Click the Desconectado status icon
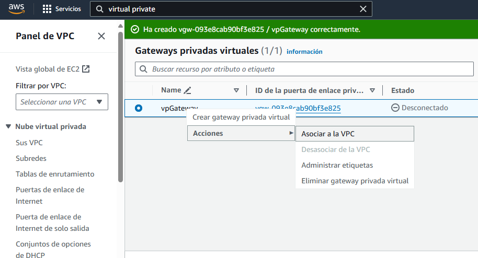Image resolution: width=478 pixels, height=258 pixels. 395,108
